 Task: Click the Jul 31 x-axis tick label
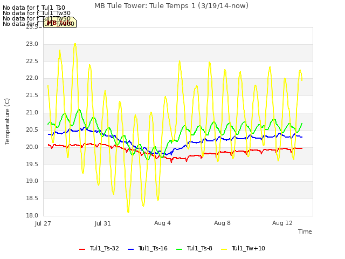point(103,223)
